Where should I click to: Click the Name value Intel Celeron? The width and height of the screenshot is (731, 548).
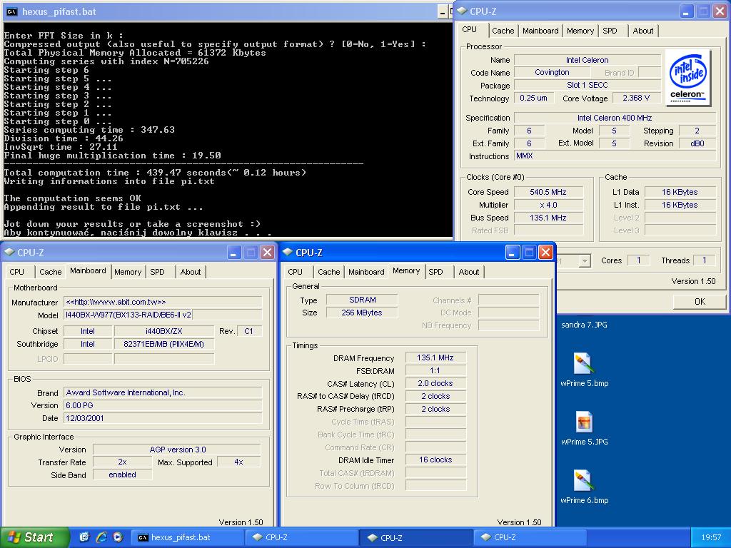587,60
